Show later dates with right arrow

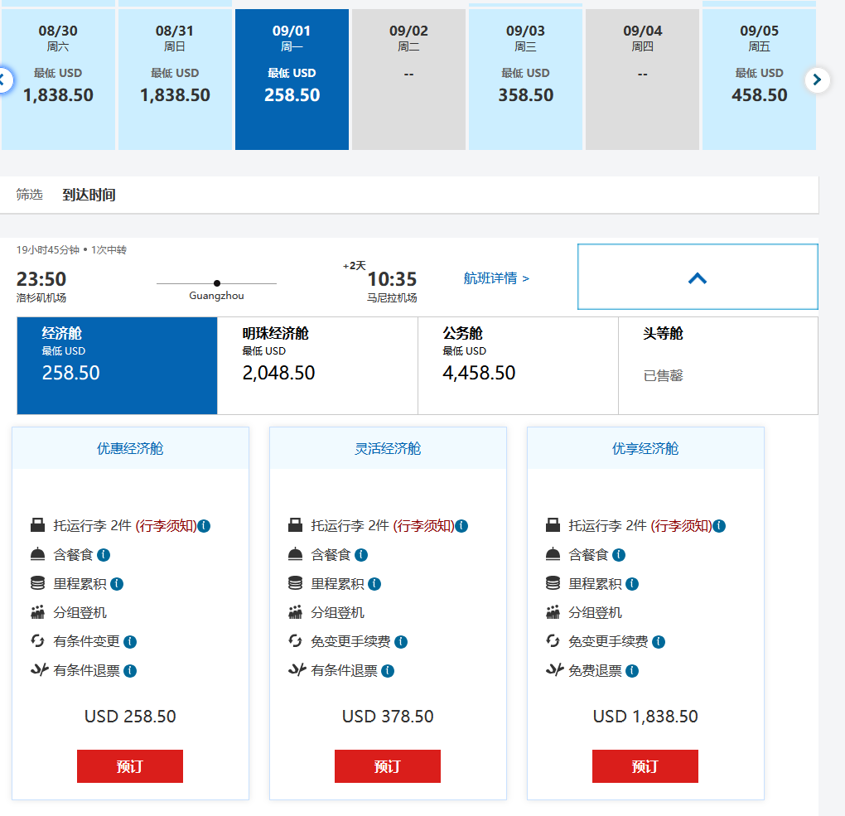[817, 80]
